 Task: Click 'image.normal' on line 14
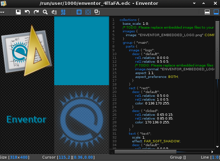(x=147, y=69)
